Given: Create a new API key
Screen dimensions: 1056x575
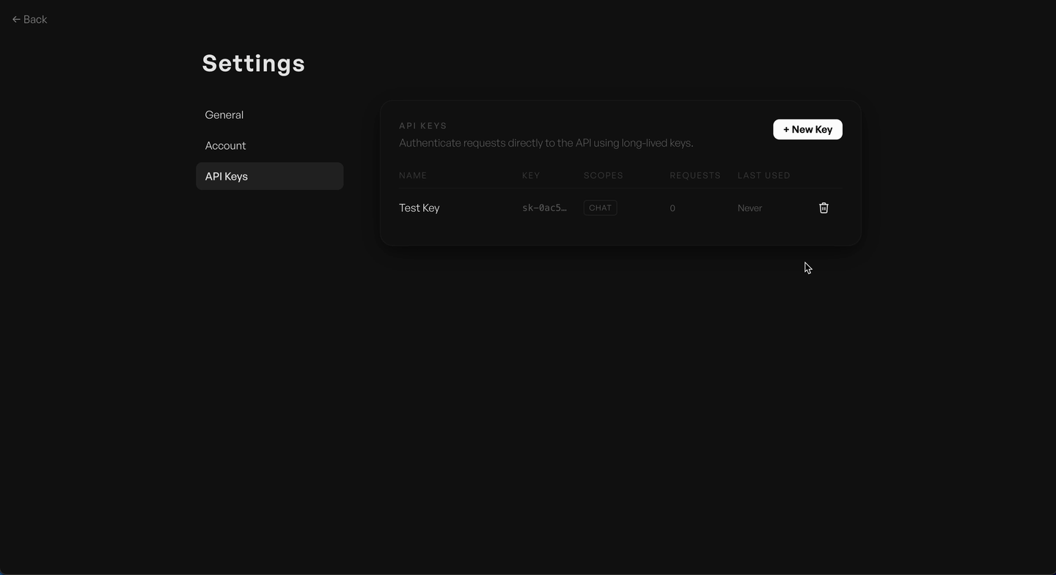Looking at the screenshot, I should (807, 129).
